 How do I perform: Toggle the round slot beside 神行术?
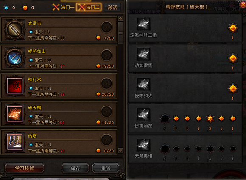tap(106, 83)
